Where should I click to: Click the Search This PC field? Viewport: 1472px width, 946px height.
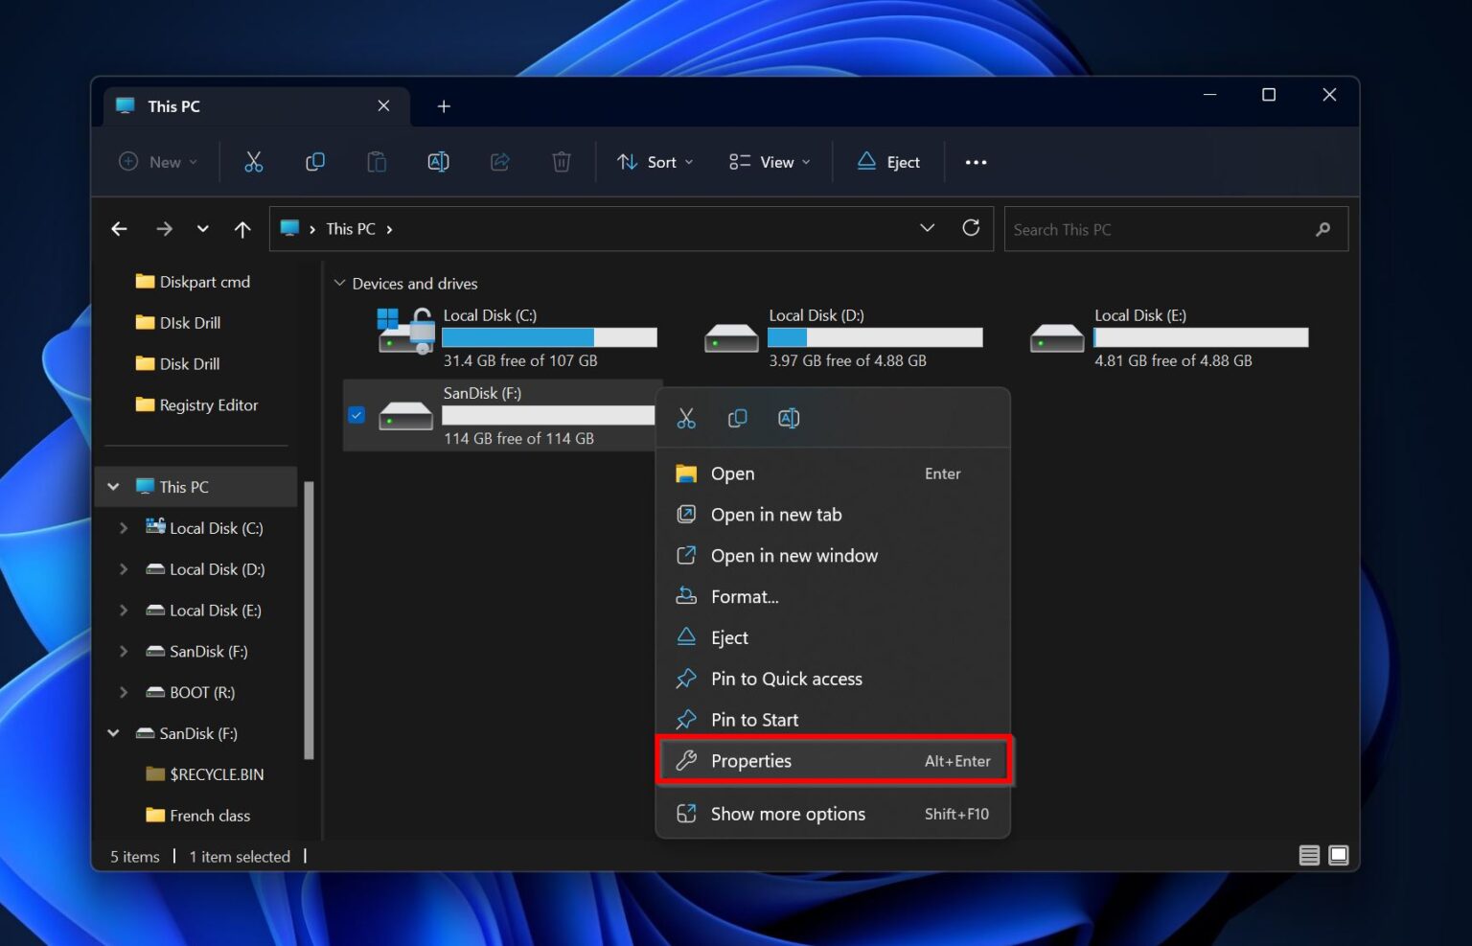(x=1131, y=229)
